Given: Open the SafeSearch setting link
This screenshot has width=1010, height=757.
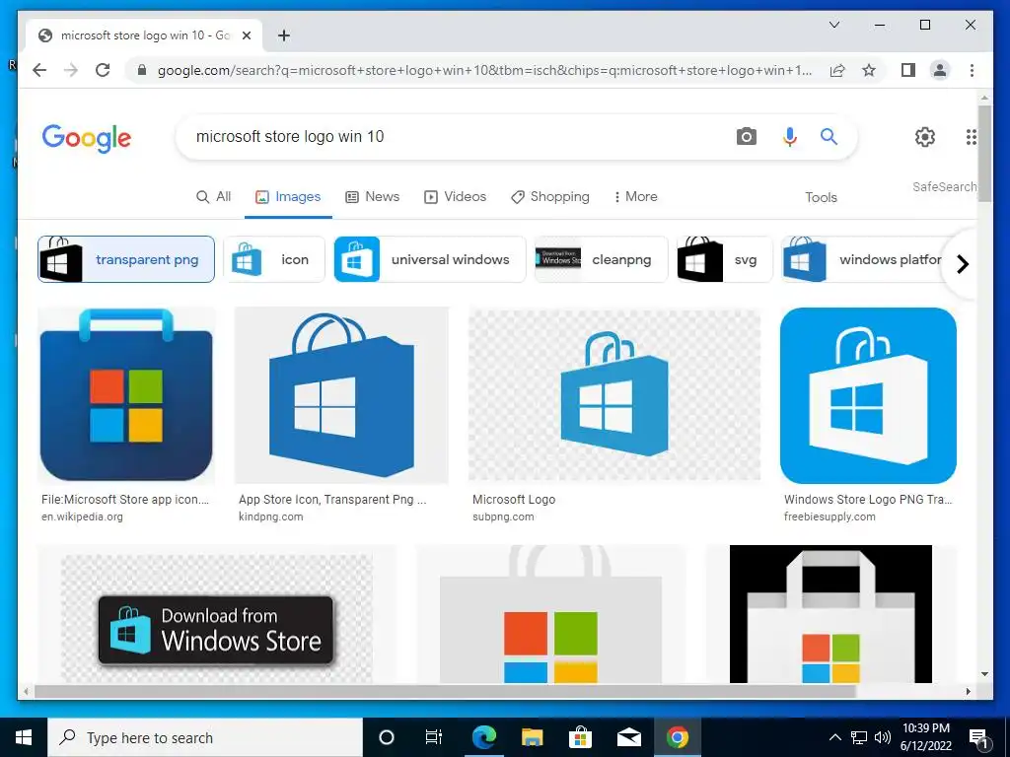Looking at the screenshot, I should tap(944, 186).
